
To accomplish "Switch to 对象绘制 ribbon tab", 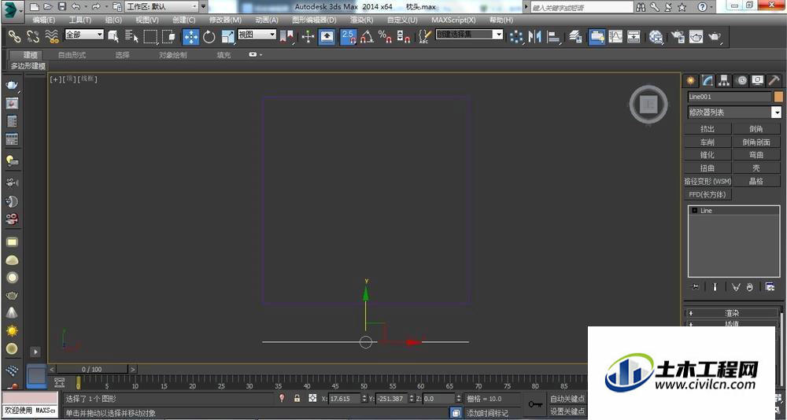I will click(x=173, y=55).
